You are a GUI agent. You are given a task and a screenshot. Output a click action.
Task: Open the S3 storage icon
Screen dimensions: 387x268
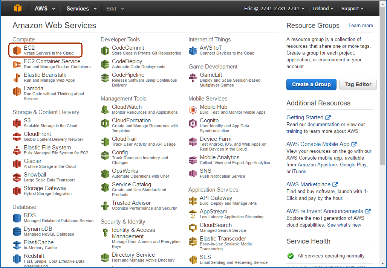tap(17, 123)
